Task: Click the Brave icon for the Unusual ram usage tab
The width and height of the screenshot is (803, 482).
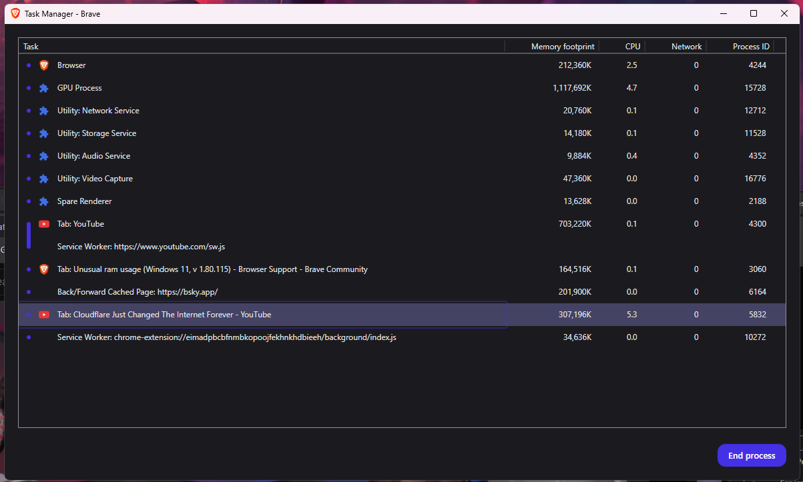Action: (x=44, y=269)
